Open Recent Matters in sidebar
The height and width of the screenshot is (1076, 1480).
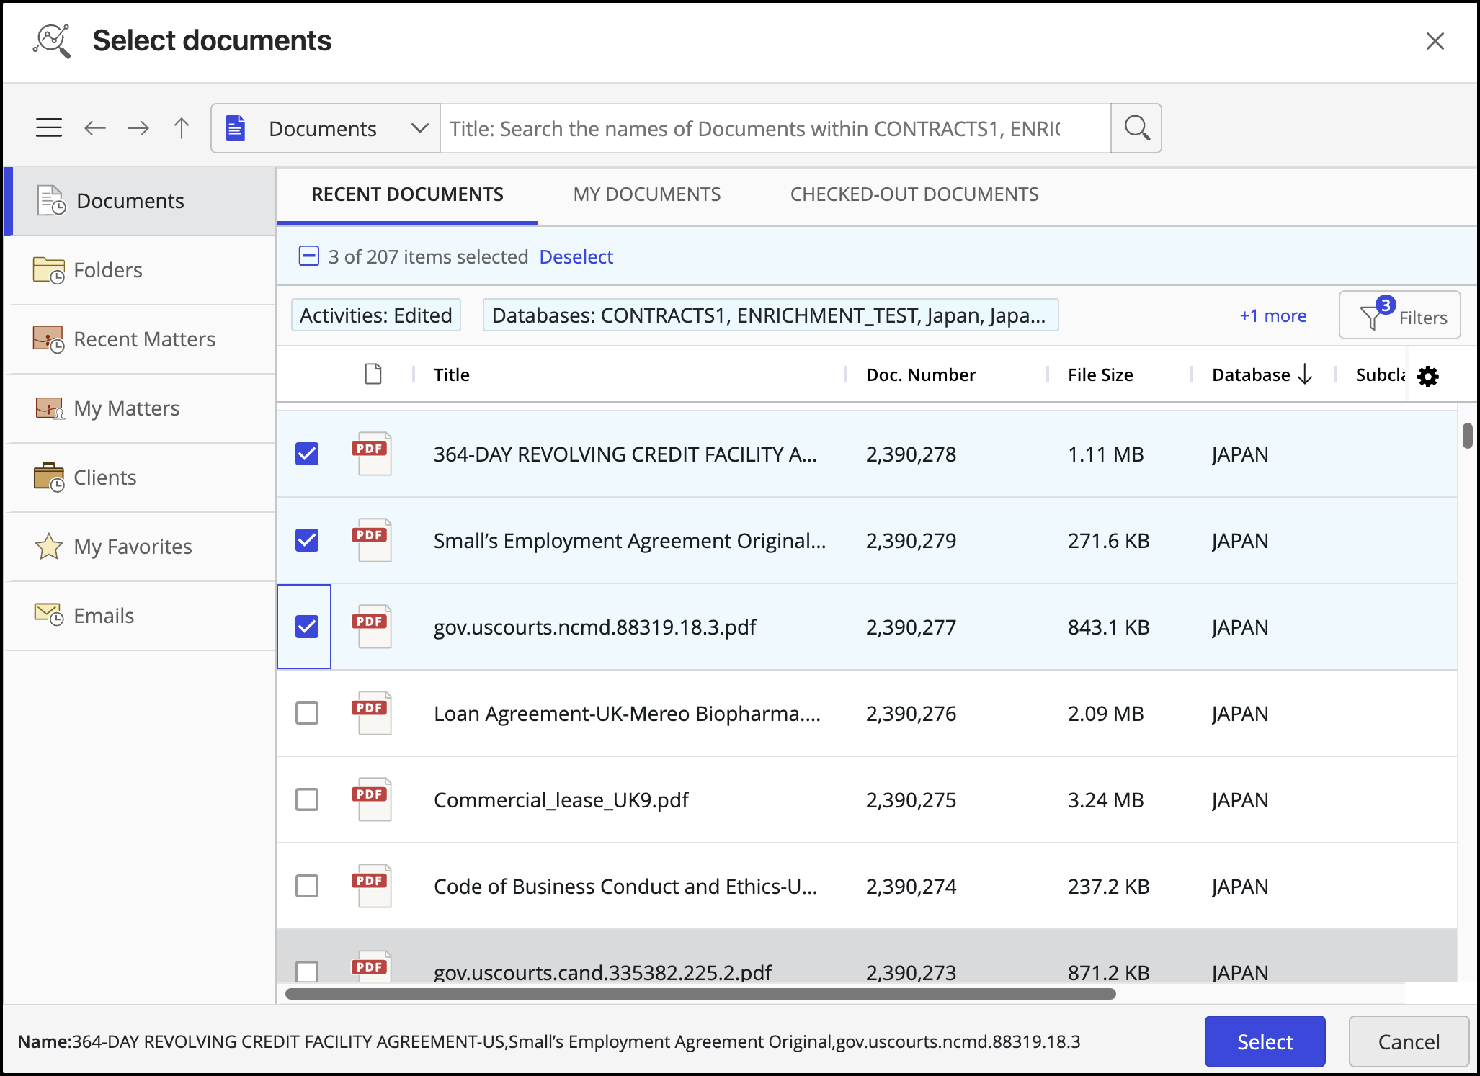pyautogui.click(x=143, y=339)
